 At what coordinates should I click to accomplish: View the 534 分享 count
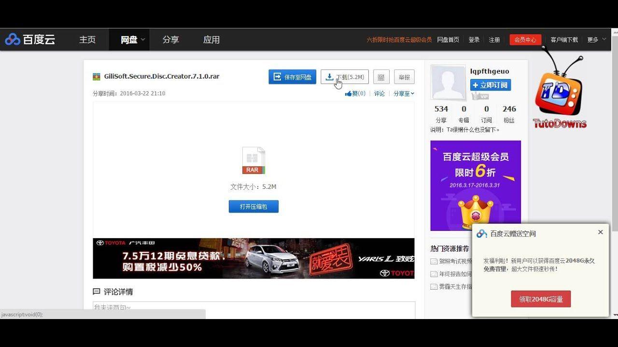click(441, 114)
